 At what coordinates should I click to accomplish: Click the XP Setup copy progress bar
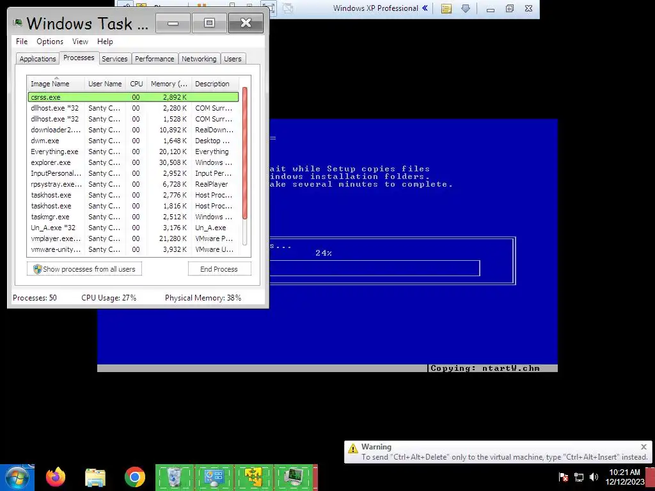click(x=375, y=268)
